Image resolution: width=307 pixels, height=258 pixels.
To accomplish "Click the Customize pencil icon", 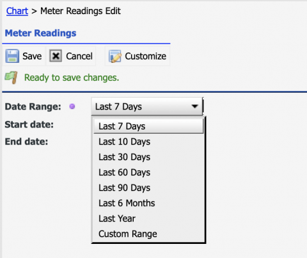I will (115, 56).
